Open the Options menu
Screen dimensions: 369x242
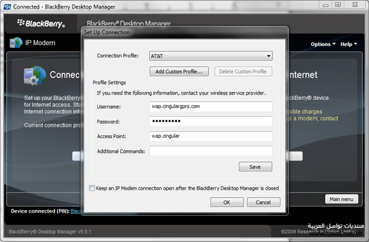(323, 44)
